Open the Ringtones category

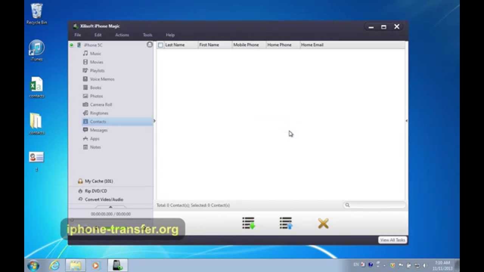99,113
